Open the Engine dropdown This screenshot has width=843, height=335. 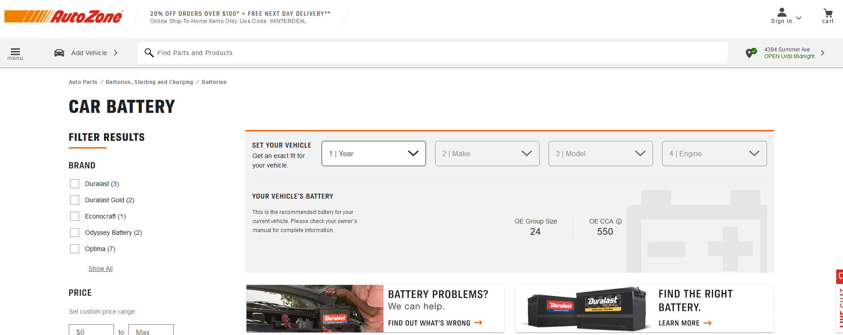click(x=714, y=154)
